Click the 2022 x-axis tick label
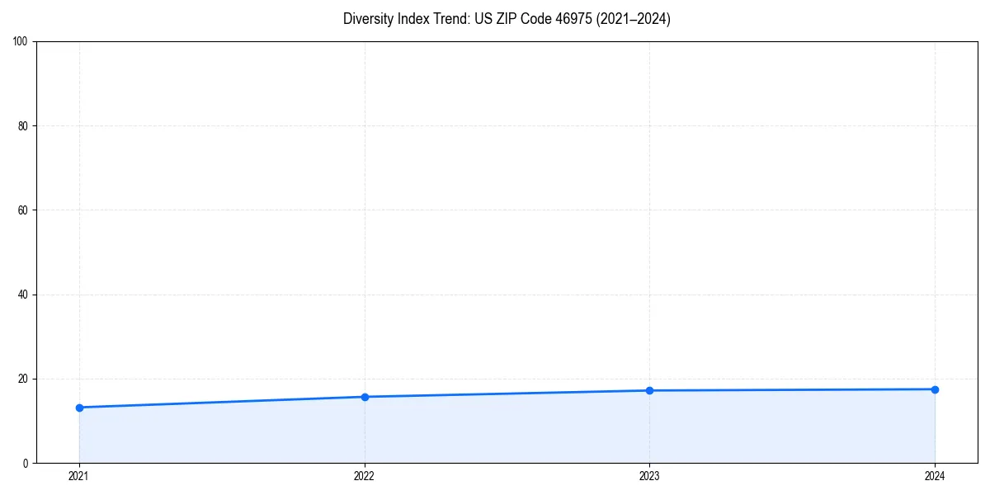Image resolution: width=990 pixels, height=495 pixels. click(x=364, y=476)
